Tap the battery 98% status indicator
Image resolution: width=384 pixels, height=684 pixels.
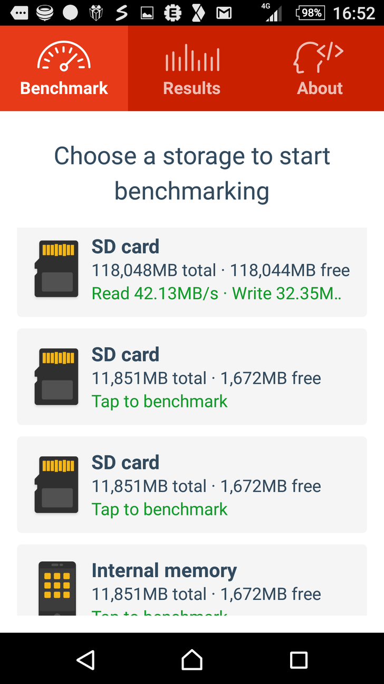(x=311, y=13)
